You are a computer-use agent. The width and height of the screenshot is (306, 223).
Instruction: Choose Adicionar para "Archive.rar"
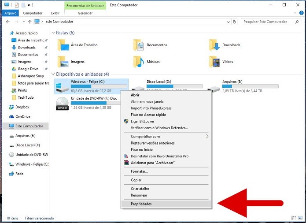point(166,163)
